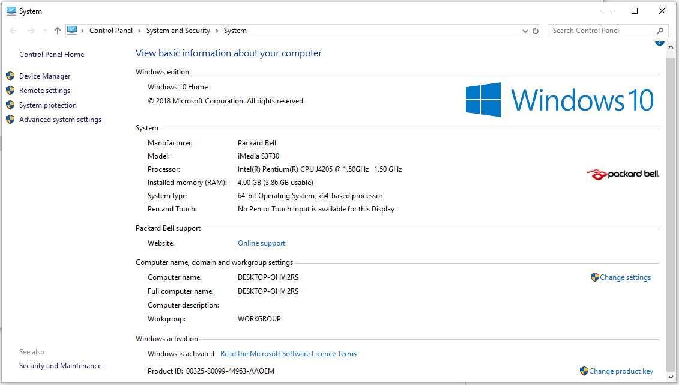Open Security and Maintenance link
679x385 pixels.
coord(60,366)
